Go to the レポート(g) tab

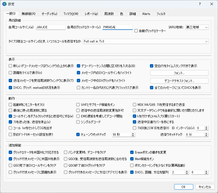tap(91, 14)
